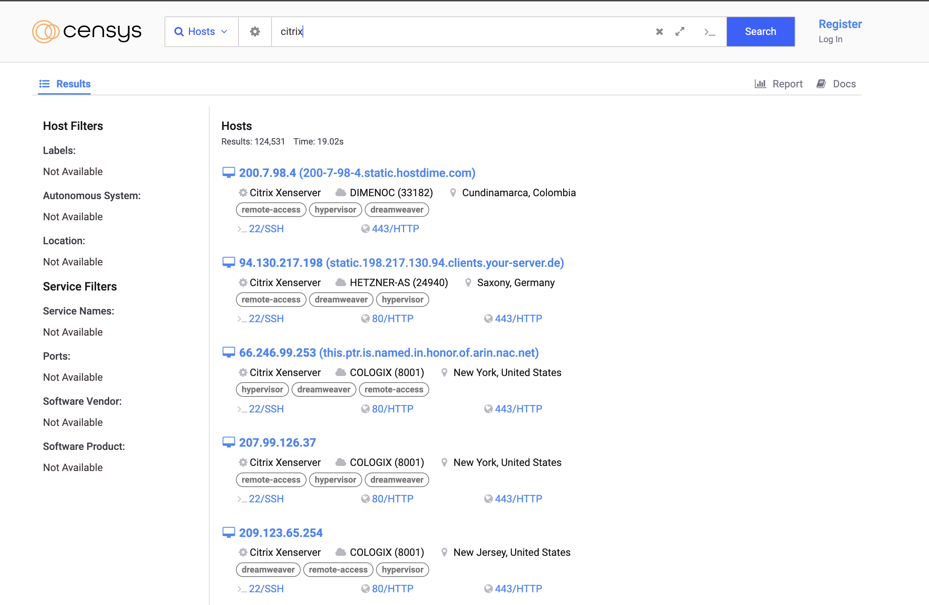Image resolution: width=929 pixels, height=605 pixels.
Task: Clear the search query with X icon
Action: pyautogui.click(x=659, y=32)
